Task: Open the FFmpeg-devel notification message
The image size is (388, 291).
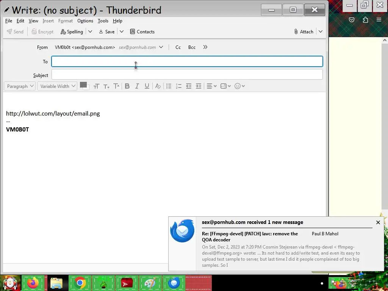Action: (x=250, y=236)
